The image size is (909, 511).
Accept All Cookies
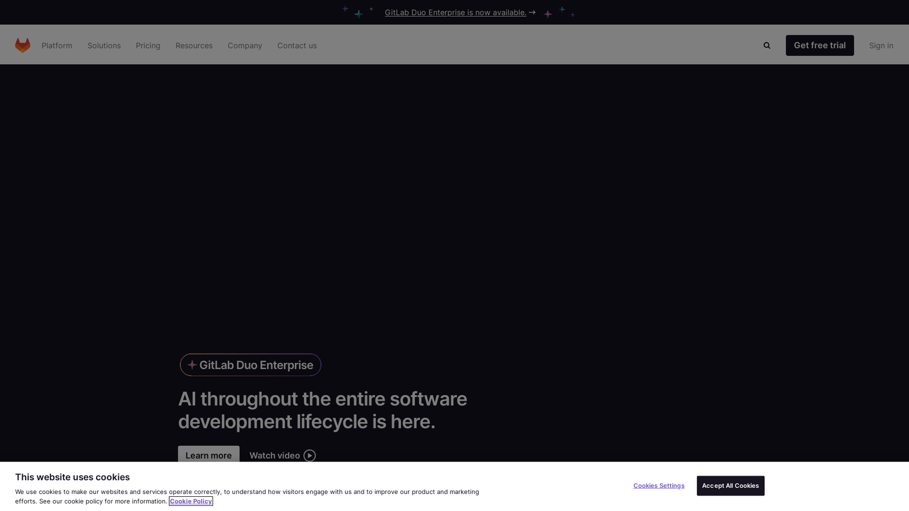click(731, 485)
